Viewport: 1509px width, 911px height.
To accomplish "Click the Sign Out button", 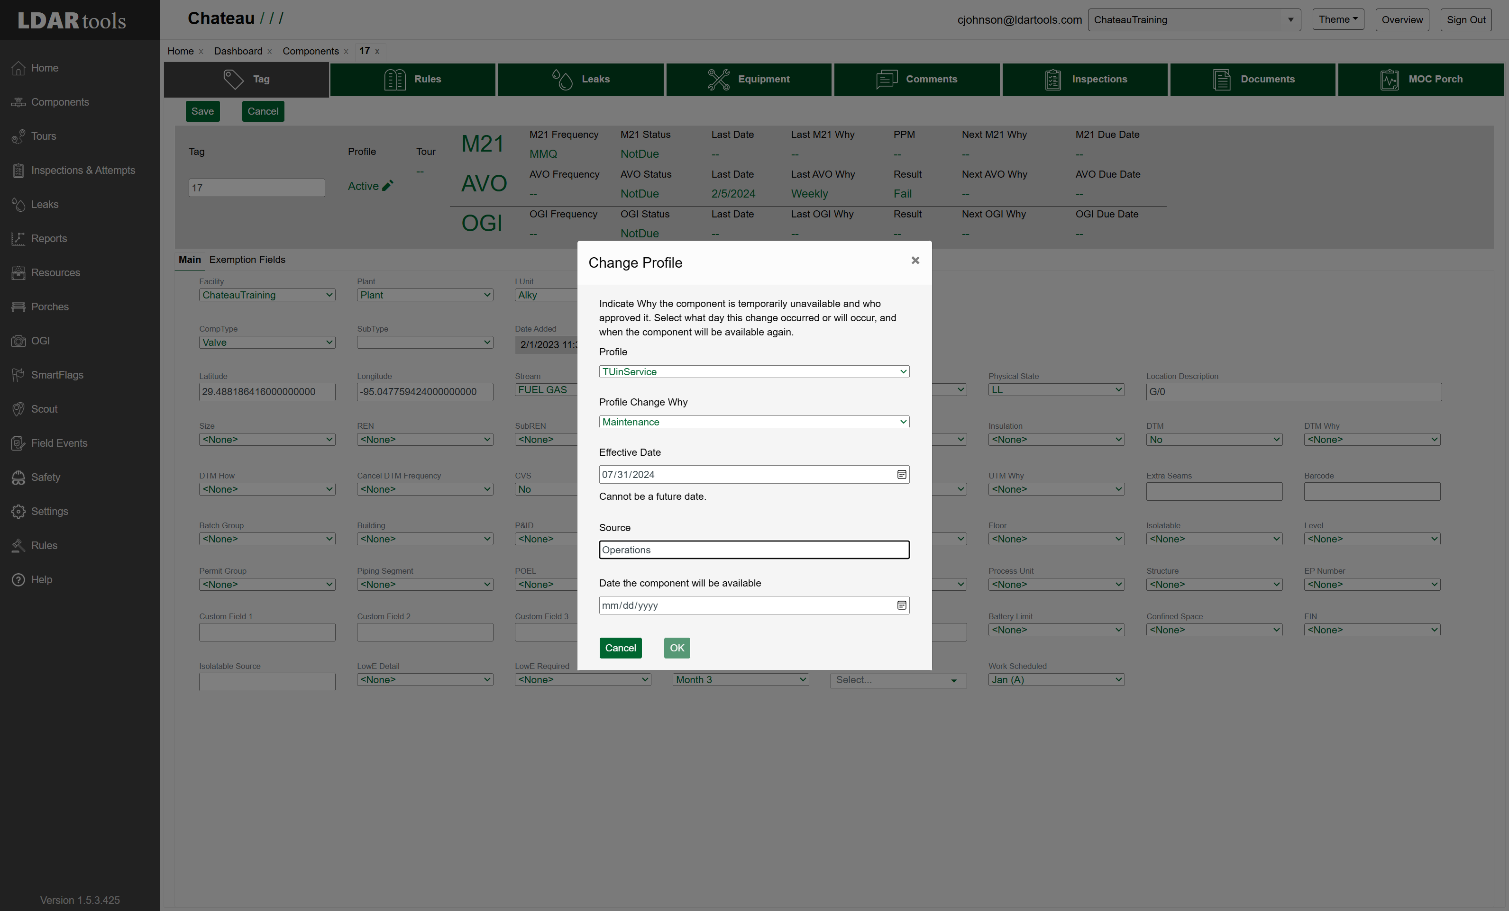I will [1465, 19].
